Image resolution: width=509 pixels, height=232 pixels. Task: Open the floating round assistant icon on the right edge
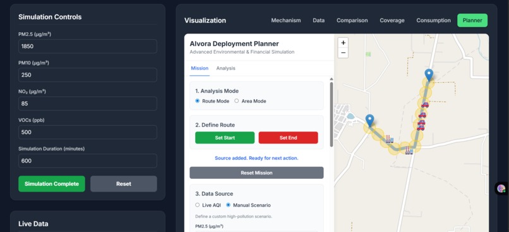point(501,188)
